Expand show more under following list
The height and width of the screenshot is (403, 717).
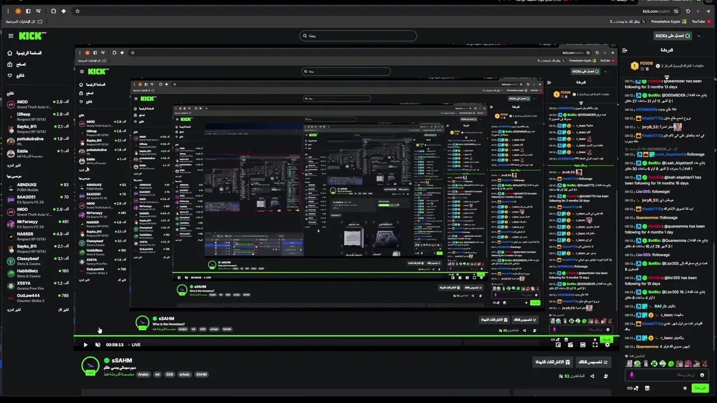(14, 166)
